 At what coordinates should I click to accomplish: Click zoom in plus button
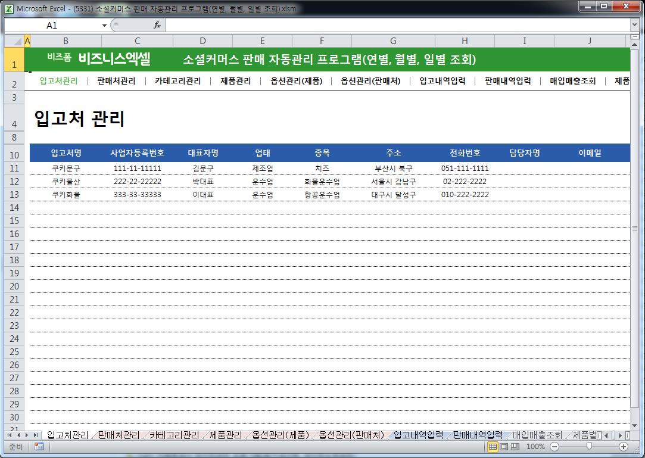tap(624, 447)
